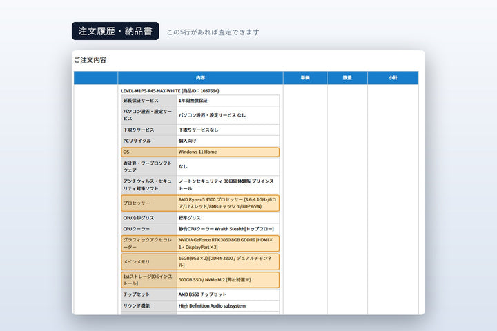This screenshot has height=331, width=497.
Task: Click the 500GB SSD NVMe M.2 value
Action: pos(215,280)
